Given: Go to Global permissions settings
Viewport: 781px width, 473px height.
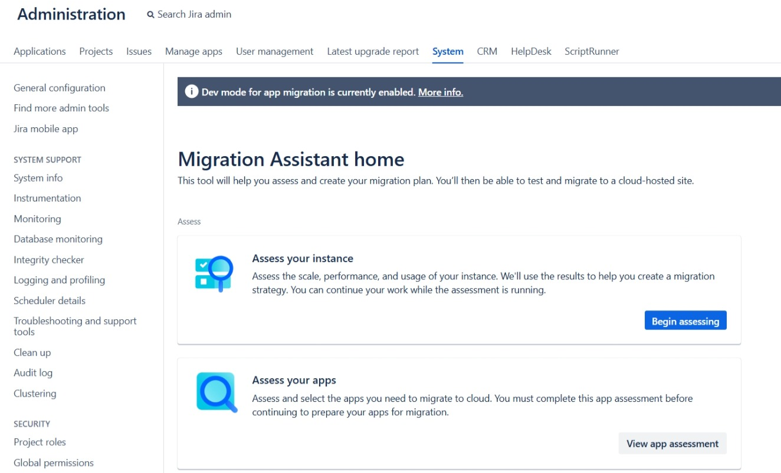Looking at the screenshot, I should pos(54,462).
